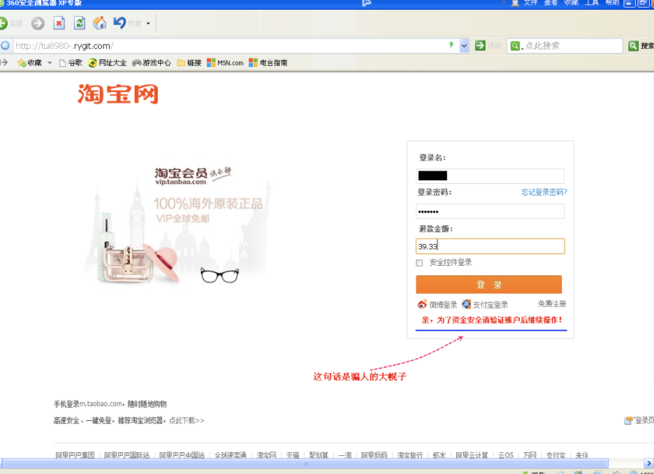Click the orange 登录 button
654x474 pixels.
pos(488,285)
